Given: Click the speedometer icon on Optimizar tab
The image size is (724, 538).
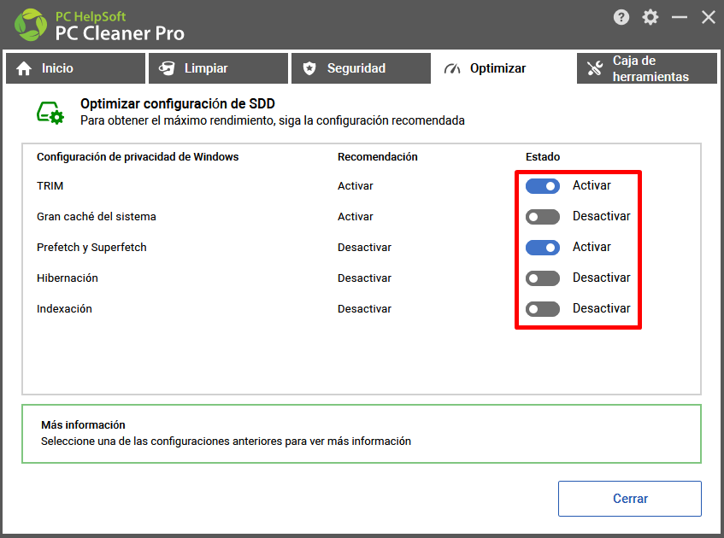Looking at the screenshot, I should tap(452, 69).
